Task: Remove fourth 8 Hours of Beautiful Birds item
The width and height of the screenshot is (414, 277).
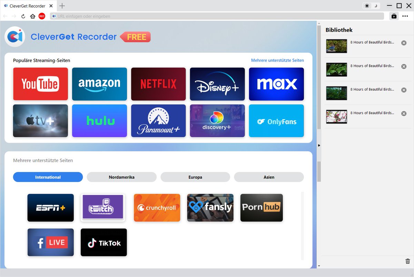Action: [404, 113]
